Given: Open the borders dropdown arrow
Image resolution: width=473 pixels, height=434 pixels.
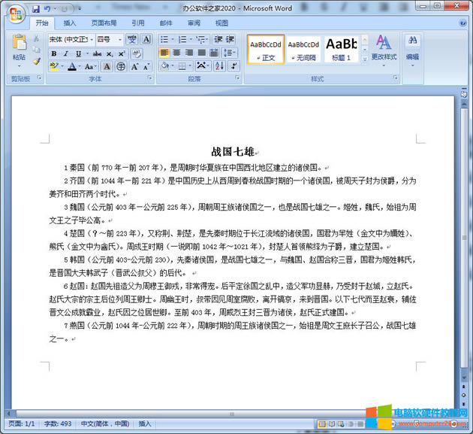Looking at the screenshot, I should 190,65.
